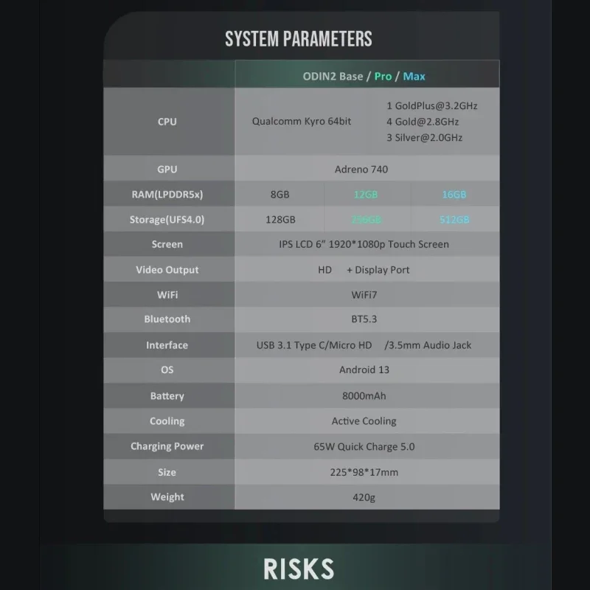Select the 8GB RAM cell

click(280, 195)
